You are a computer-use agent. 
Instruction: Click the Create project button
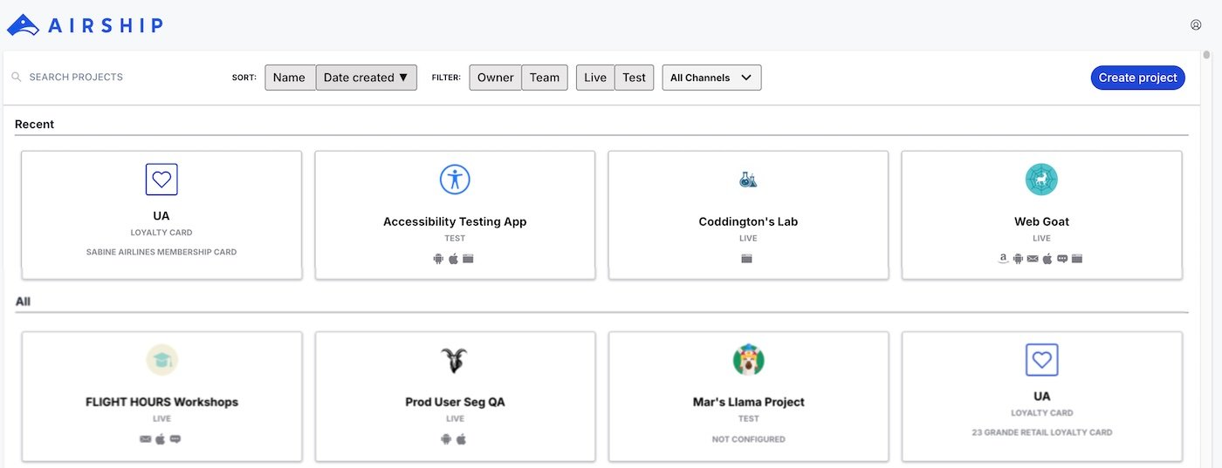click(x=1137, y=78)
